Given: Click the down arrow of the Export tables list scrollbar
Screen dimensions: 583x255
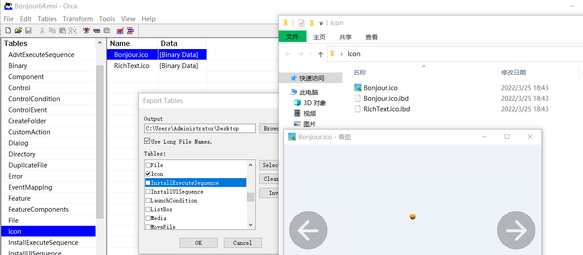Looking at the screenshot, I should (251, 225).
